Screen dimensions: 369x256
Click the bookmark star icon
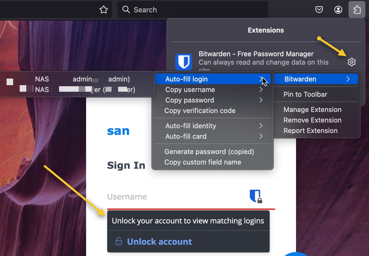point(104,10)
